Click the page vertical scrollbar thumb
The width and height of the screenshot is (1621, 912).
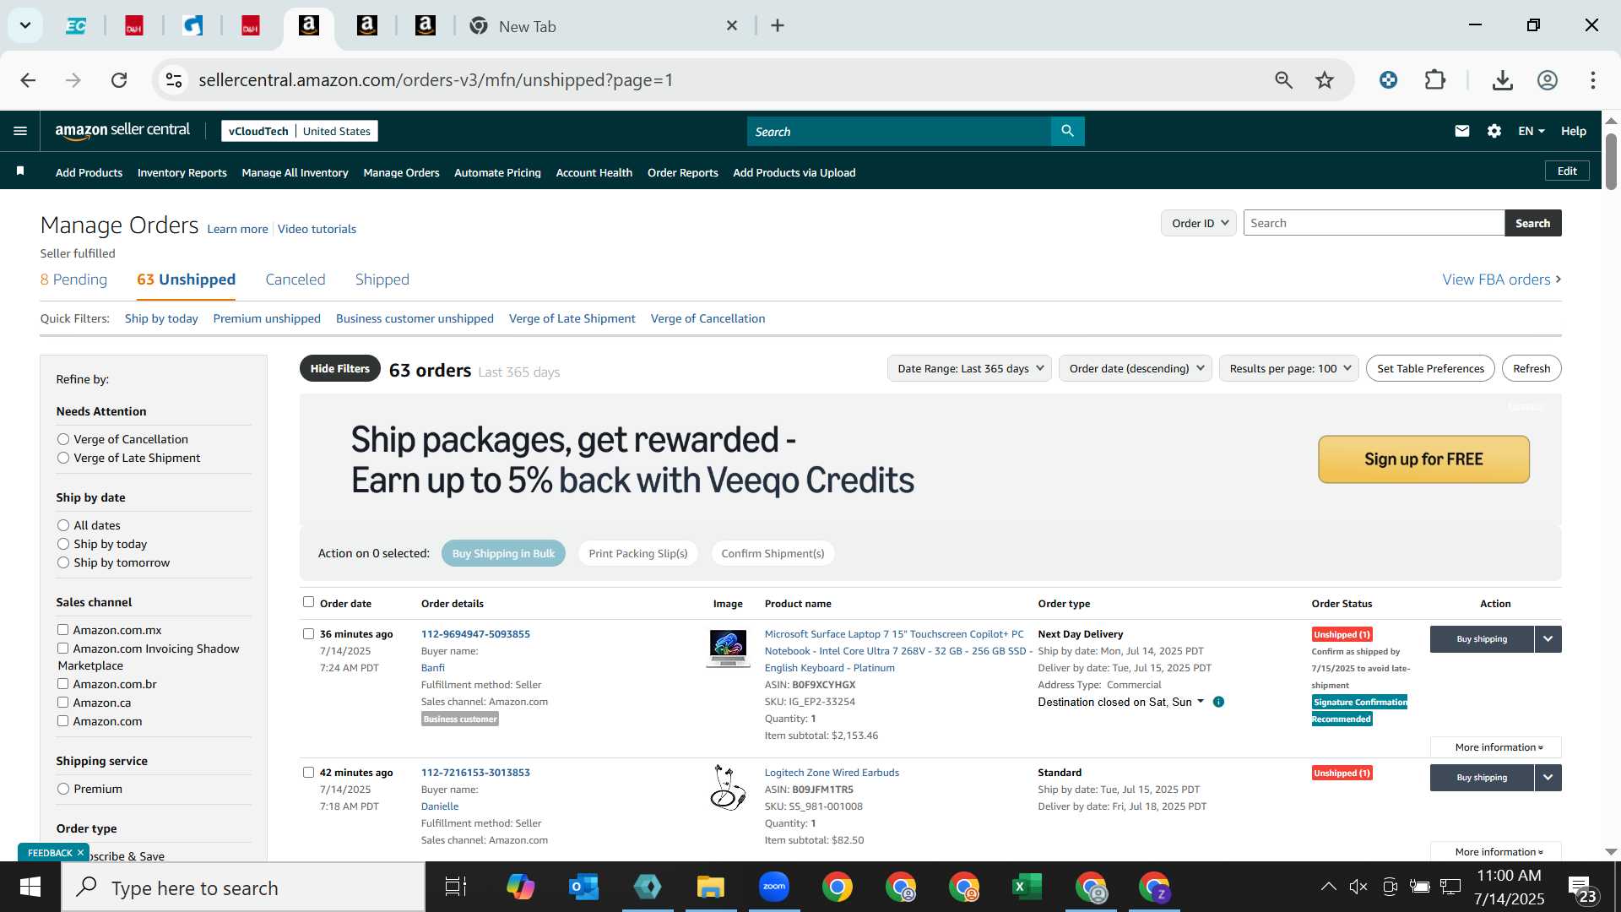[1611, 160]
